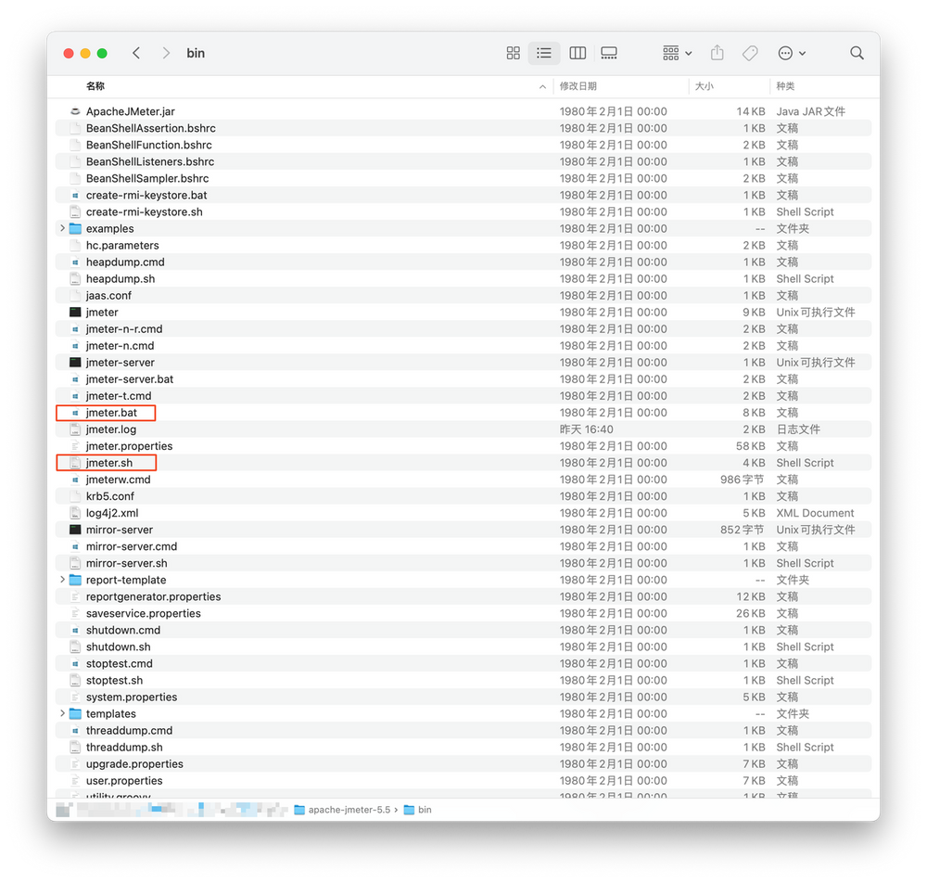
Task: Expand the templates folder
Action: pyautogui.click(x=62, y=713)
